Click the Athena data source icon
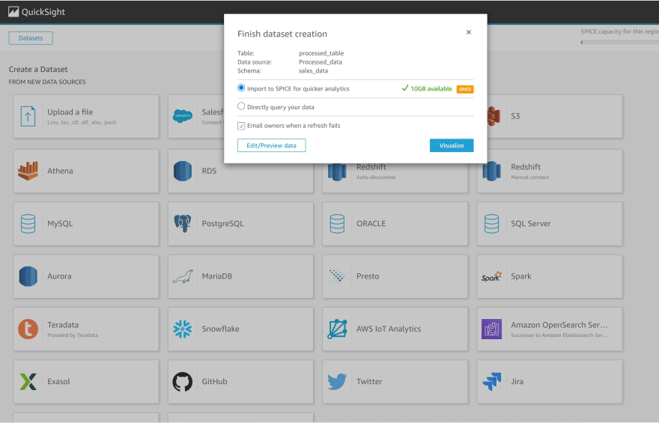 pyautogui.click(x=28, y=171)
